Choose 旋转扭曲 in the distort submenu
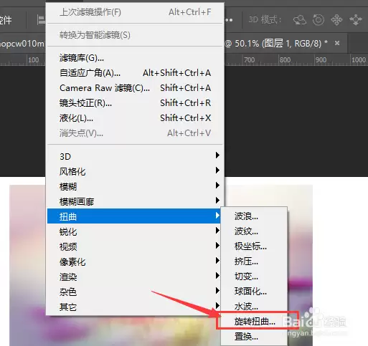Screen dimensions: 368x346 tap(254, 322)
